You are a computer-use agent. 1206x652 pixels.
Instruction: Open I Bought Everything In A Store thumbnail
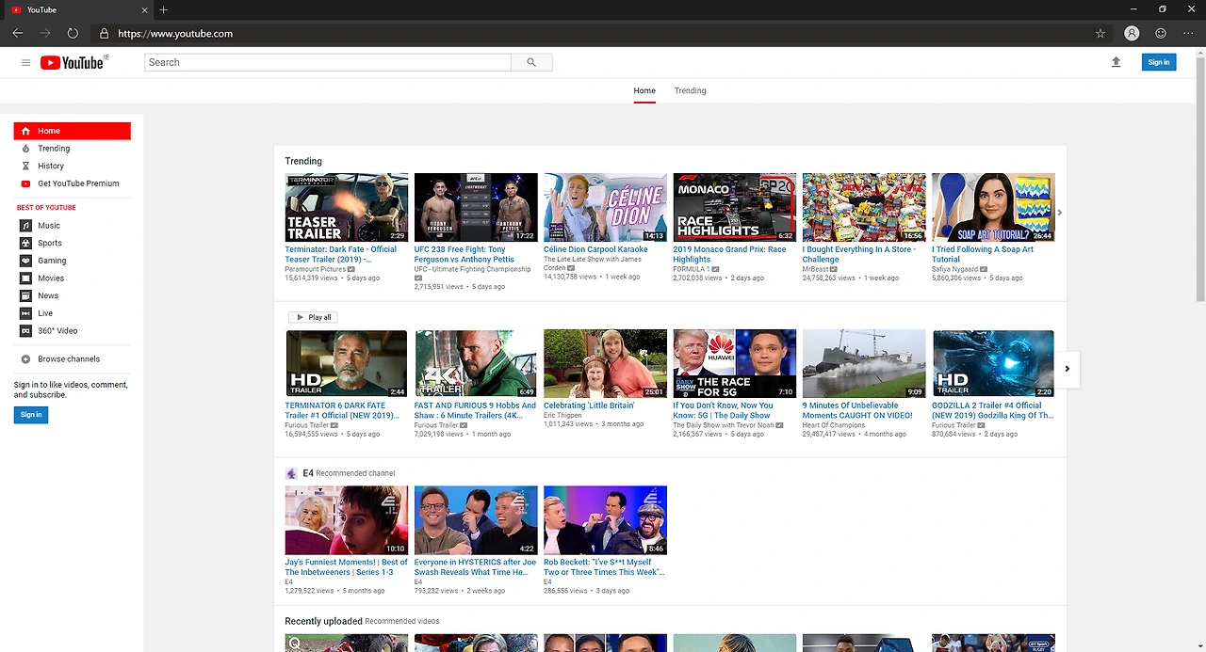point(864,207)
